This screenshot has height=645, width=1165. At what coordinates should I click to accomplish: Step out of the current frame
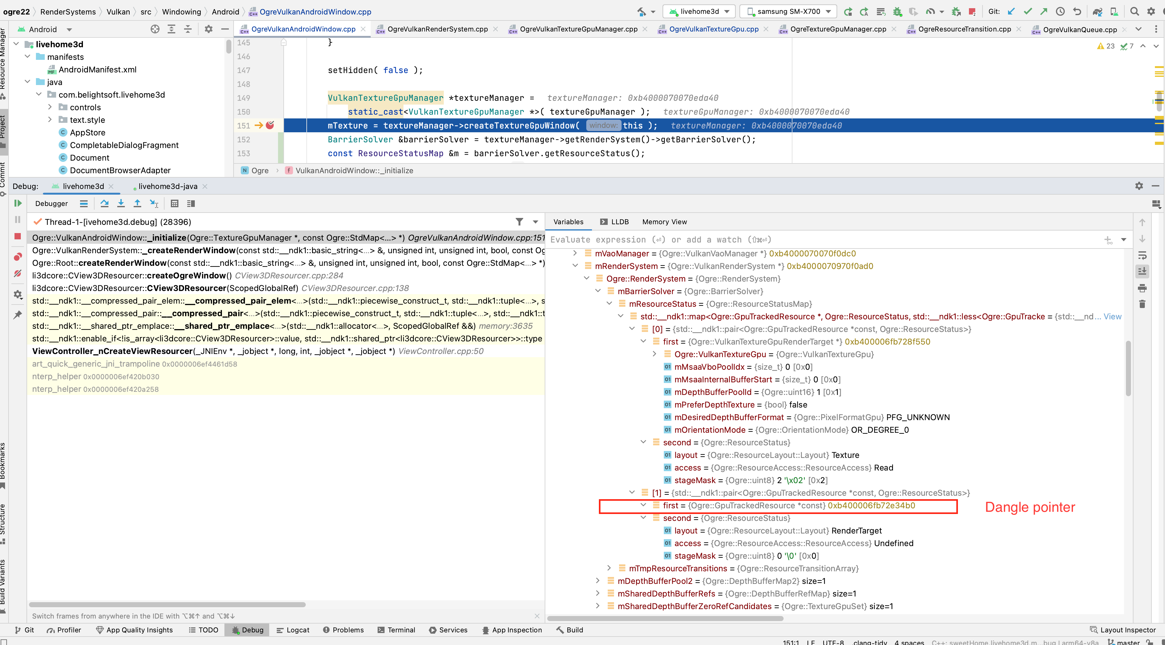pos(137,203)
